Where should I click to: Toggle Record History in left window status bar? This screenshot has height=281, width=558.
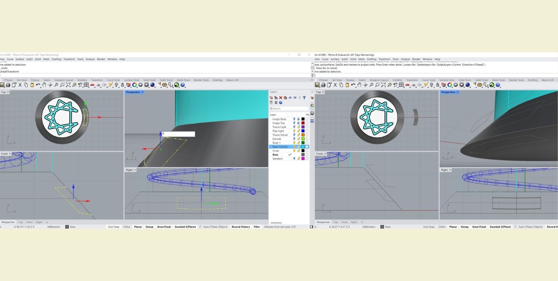coord(241,227)
